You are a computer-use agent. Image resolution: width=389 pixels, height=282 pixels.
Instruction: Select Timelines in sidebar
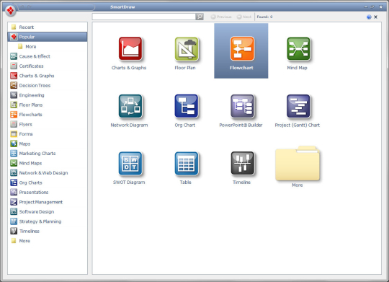pos(48,231)
